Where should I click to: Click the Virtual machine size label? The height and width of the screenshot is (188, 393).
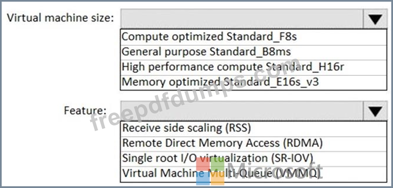point(60,19)
